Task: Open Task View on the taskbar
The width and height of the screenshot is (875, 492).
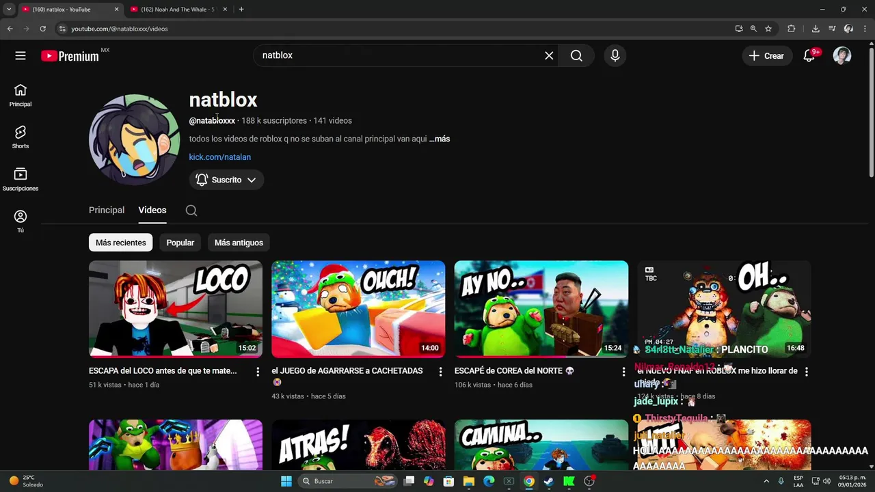Action: [x=409, y=481]
